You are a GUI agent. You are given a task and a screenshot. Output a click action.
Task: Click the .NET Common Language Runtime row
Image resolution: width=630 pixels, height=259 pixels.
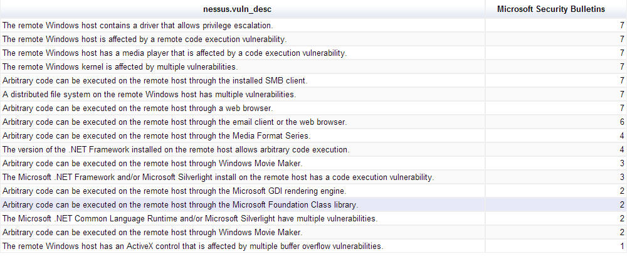pyautogui.click(x=313, y=219)
